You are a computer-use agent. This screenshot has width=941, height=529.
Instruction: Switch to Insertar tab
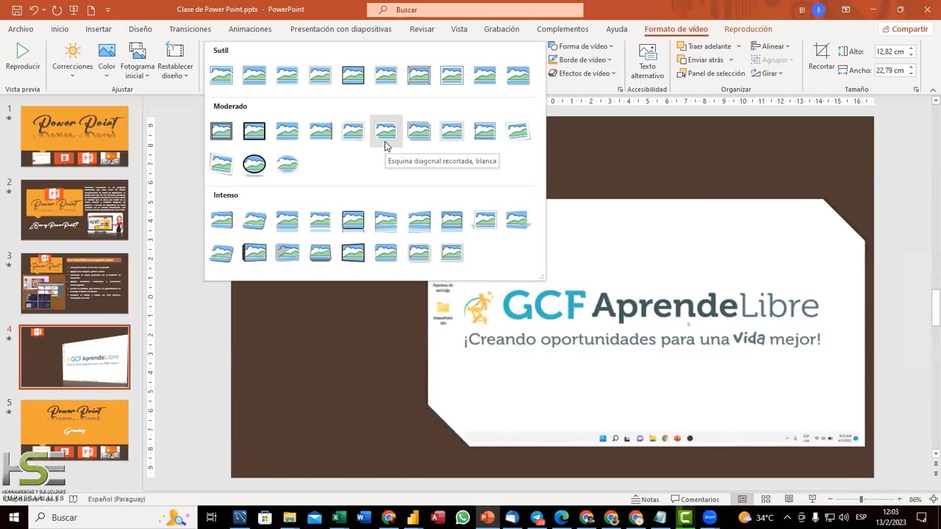click(99, 29)
